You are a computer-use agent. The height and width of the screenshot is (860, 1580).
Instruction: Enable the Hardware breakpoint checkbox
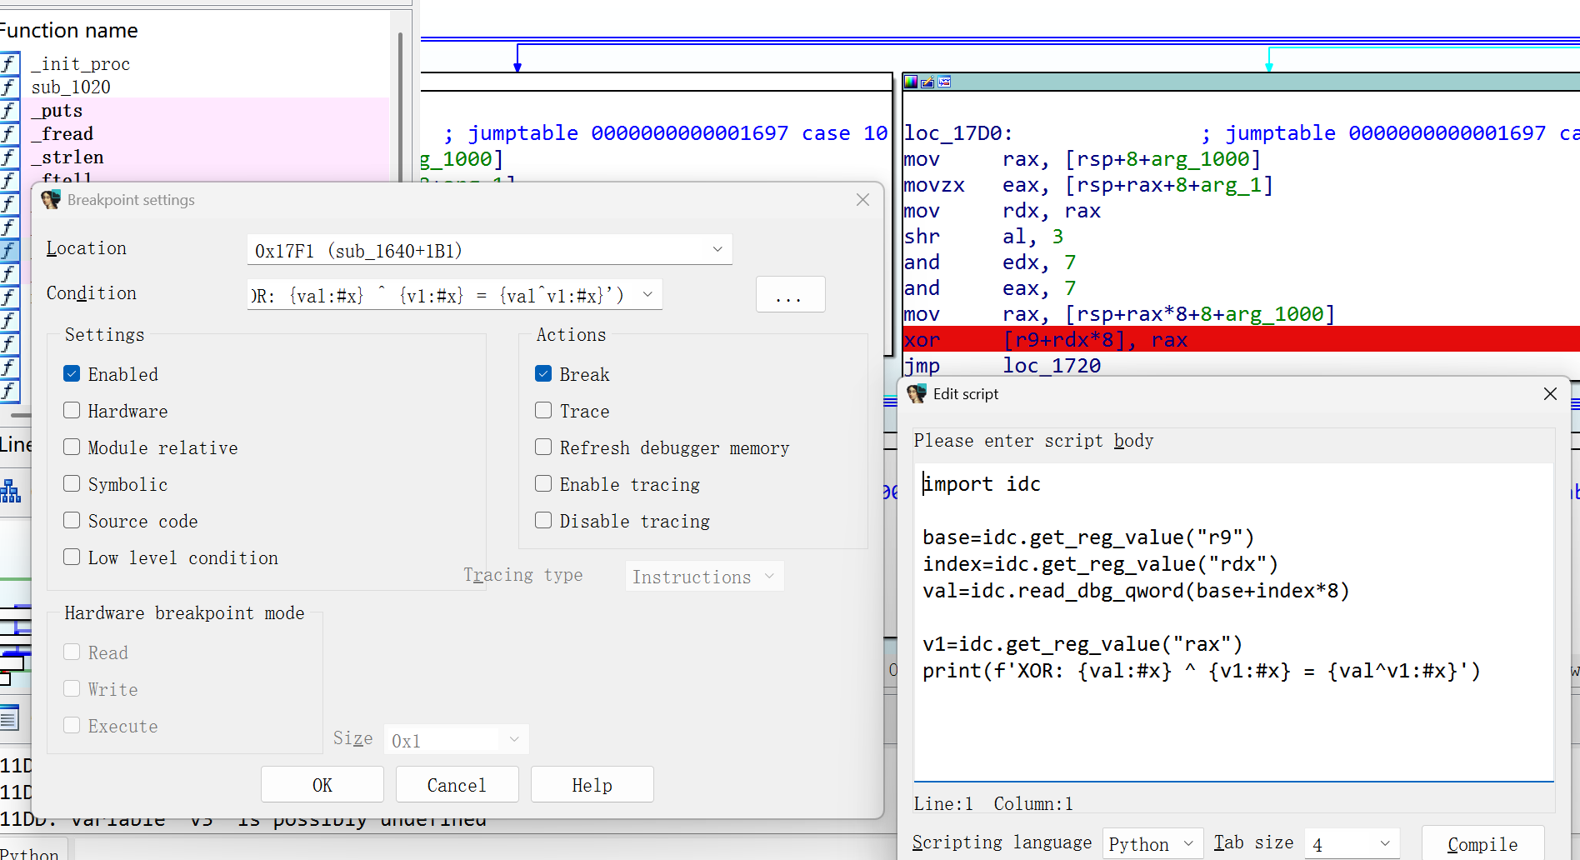tap(72, 411)
